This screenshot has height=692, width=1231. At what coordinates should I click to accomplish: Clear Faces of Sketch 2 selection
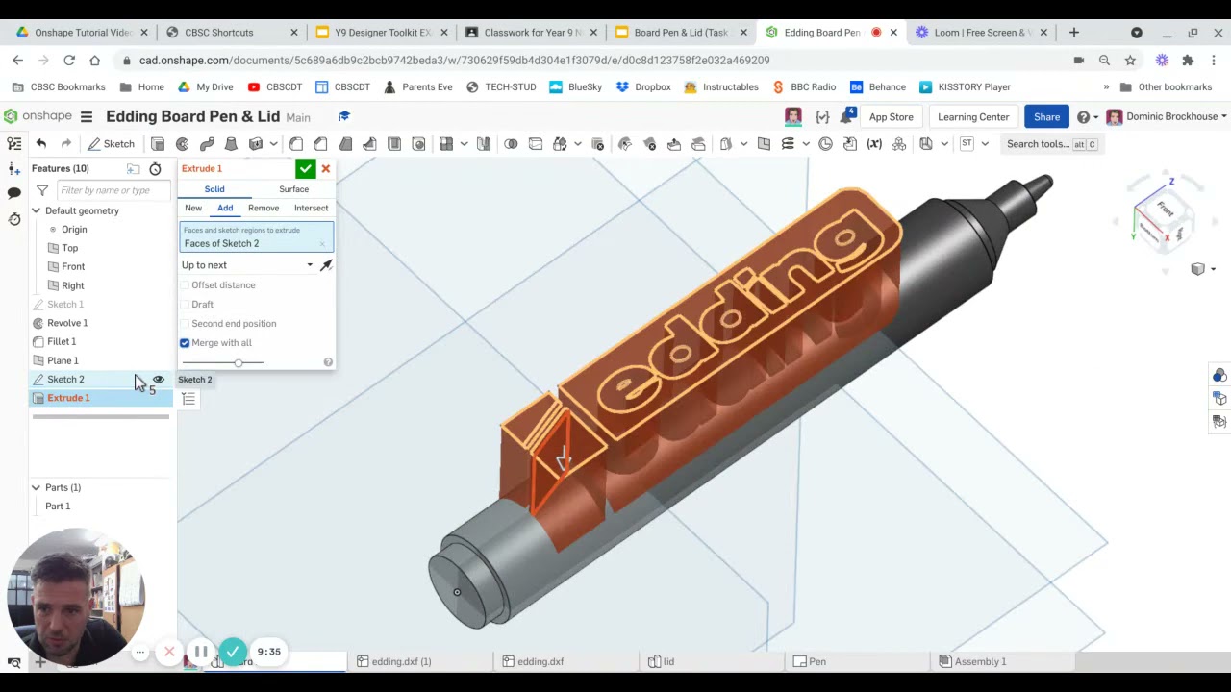[322, 244]
